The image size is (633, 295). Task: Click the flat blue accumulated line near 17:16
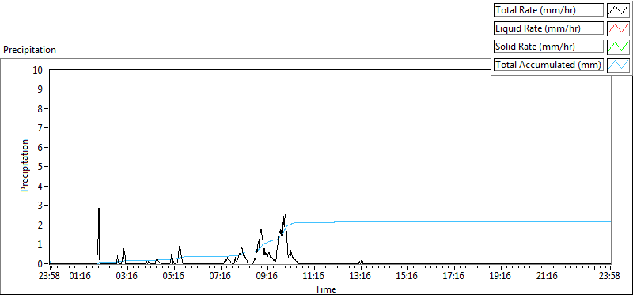coord(454,222)
